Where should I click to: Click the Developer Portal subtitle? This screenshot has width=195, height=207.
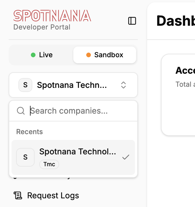point(42,27)
